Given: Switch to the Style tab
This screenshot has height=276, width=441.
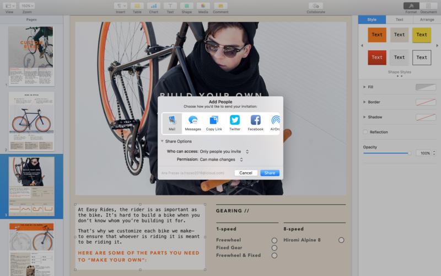Looking at the screenshot, I should tap(372, 19).
